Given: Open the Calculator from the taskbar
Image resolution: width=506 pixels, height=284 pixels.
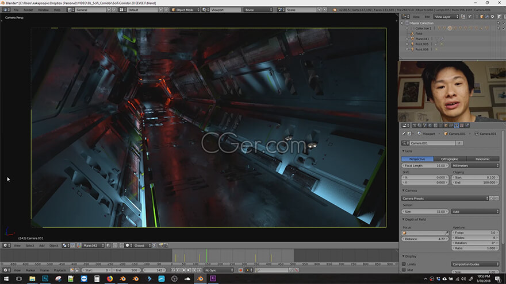Looking at the screenshot, I should click(97, 278).
